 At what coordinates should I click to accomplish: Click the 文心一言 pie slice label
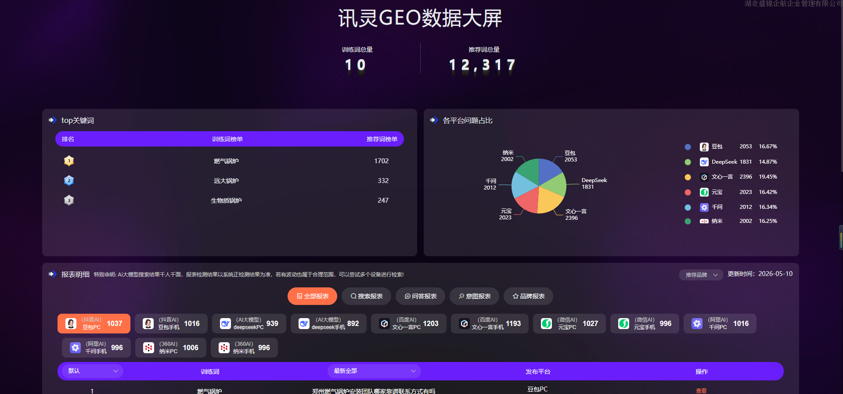576,215
